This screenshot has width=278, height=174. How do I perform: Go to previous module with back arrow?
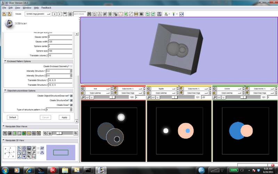[55, 14]
